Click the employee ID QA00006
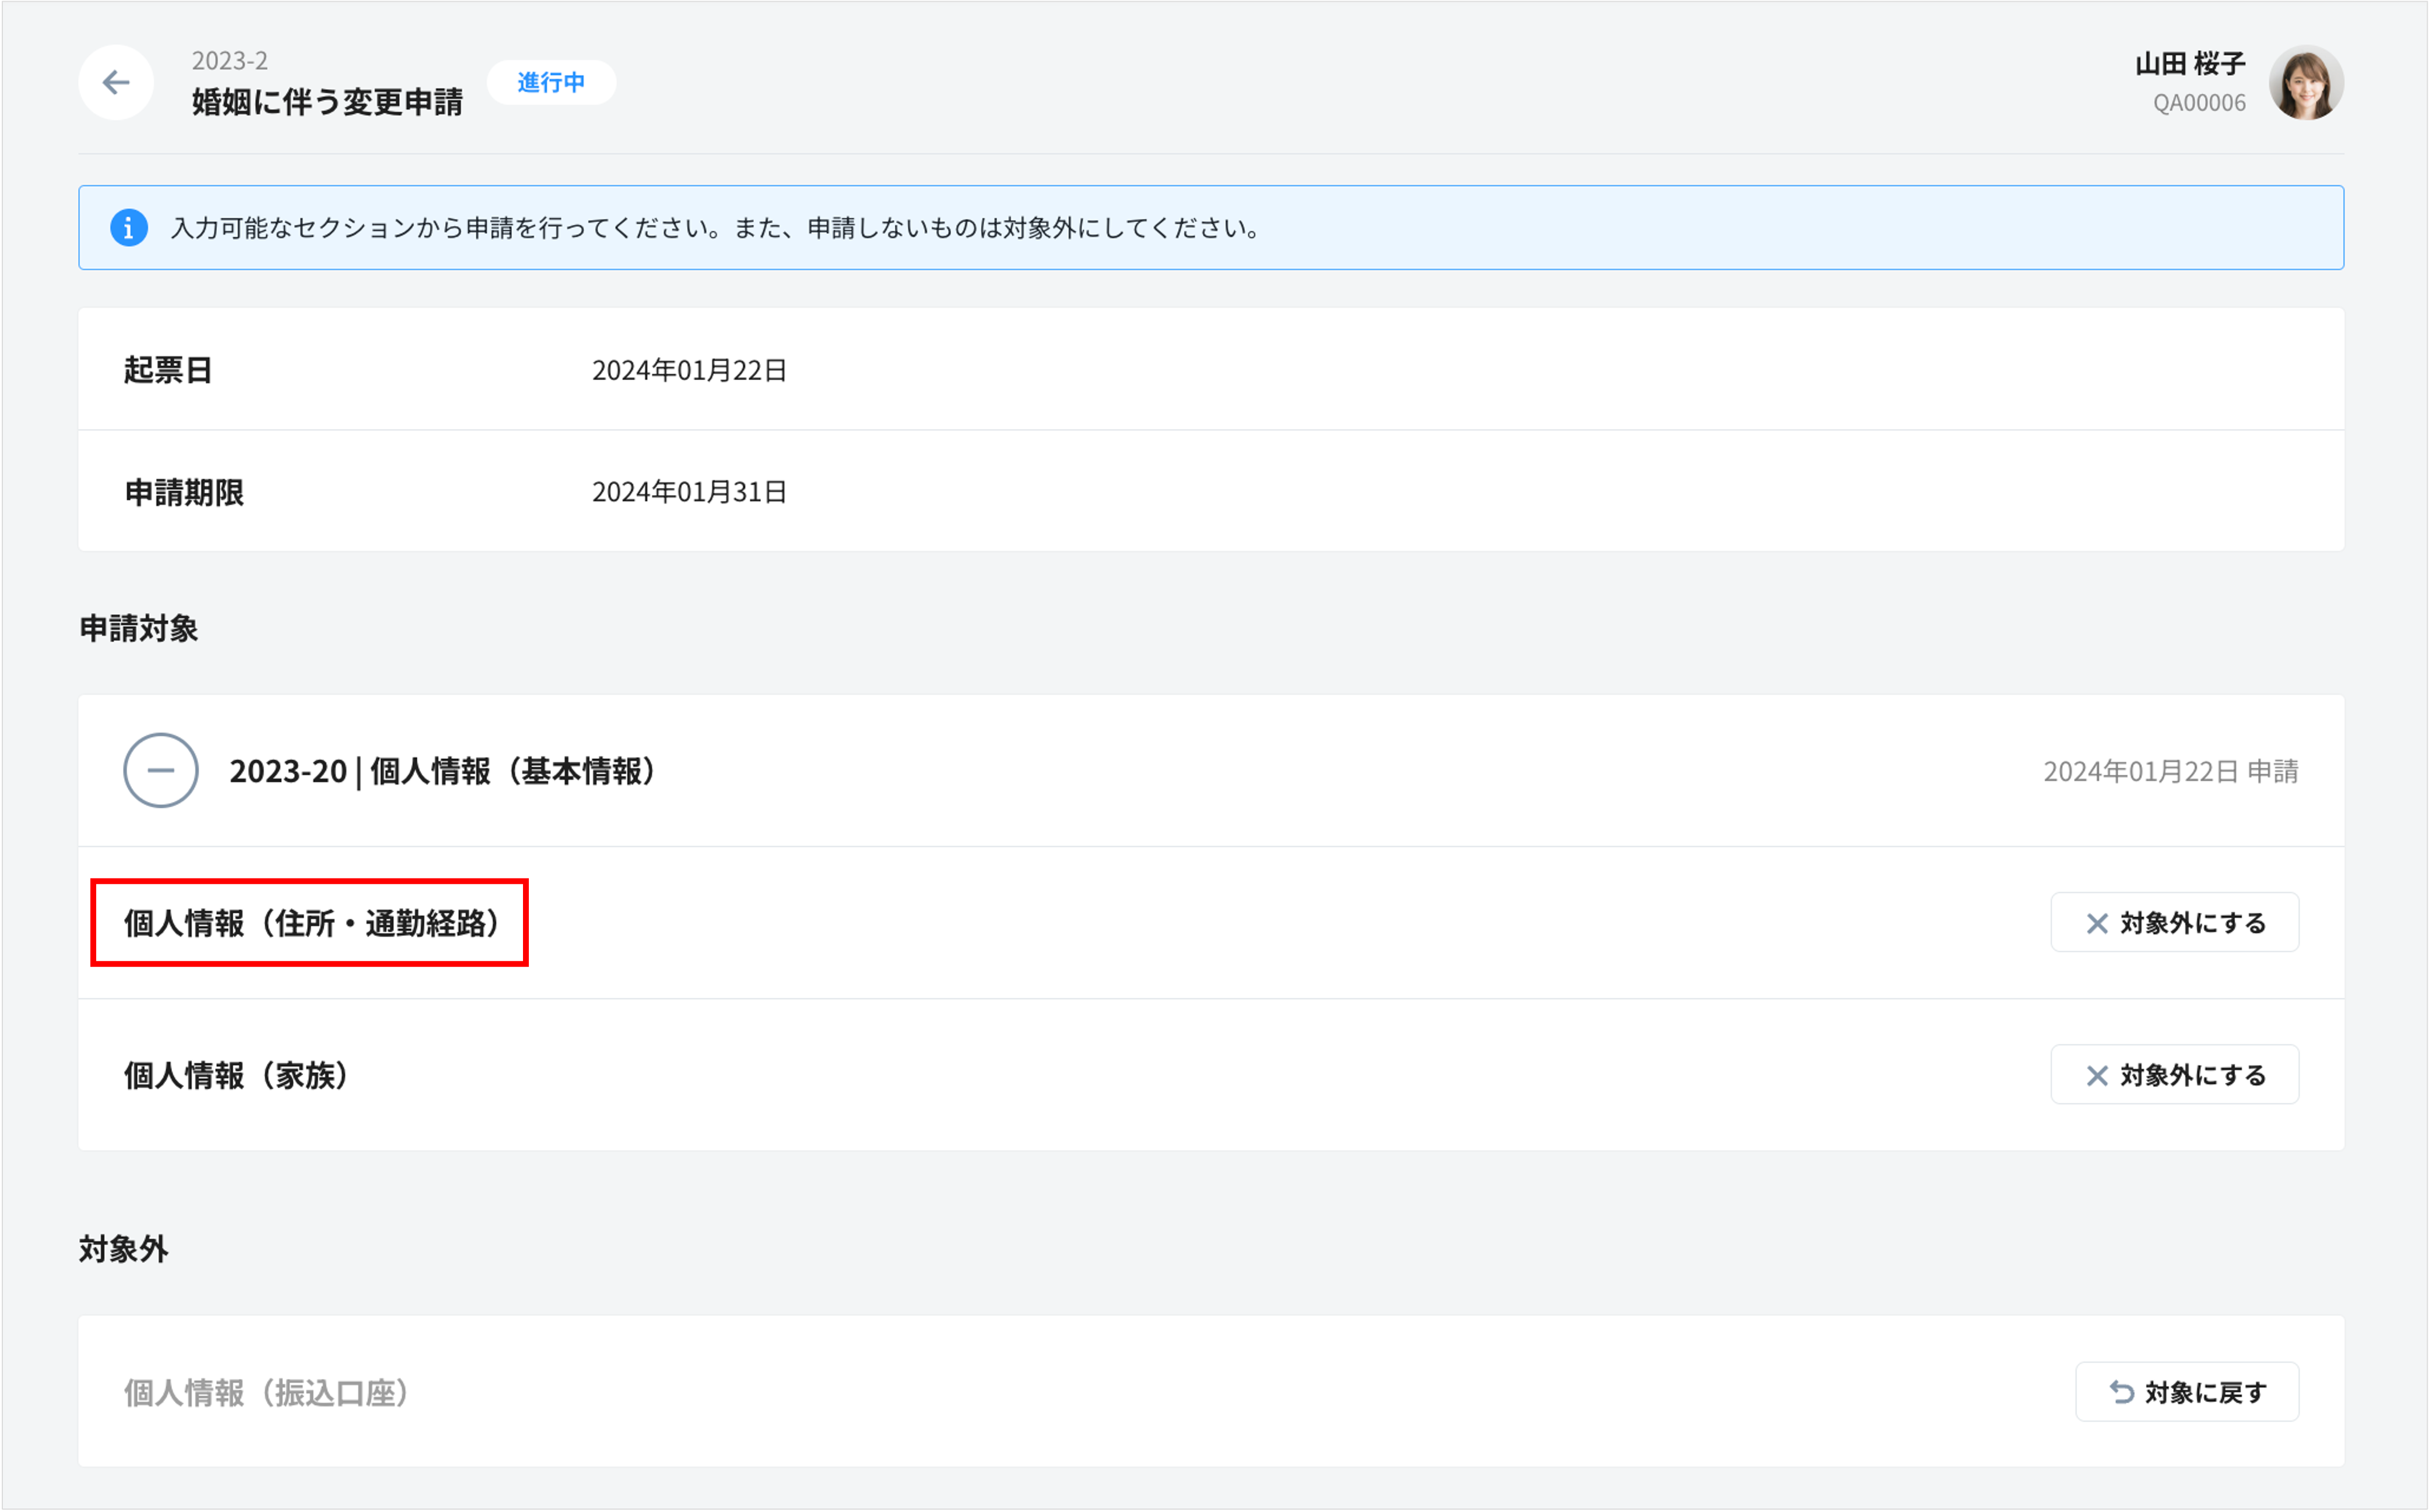The width and height of the screenshot is (2429, 1512). 2199,102
